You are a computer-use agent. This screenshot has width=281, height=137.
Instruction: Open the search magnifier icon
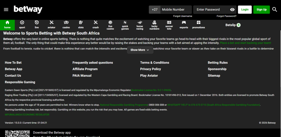pos(275,10)
